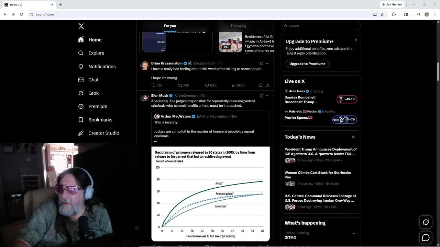Click the Upgrade to Premium+ button
The image size is (440, 247).
(307, 64)
